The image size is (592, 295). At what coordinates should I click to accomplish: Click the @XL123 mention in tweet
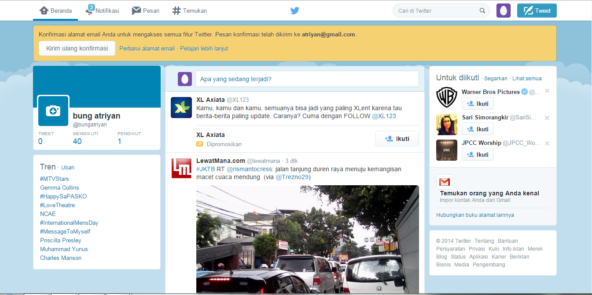[384, 116]
